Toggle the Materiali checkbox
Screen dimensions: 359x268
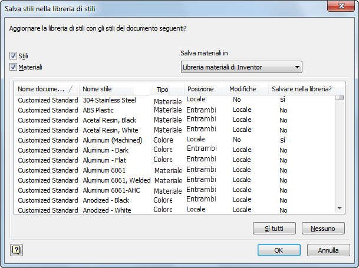tap(13, 67)
